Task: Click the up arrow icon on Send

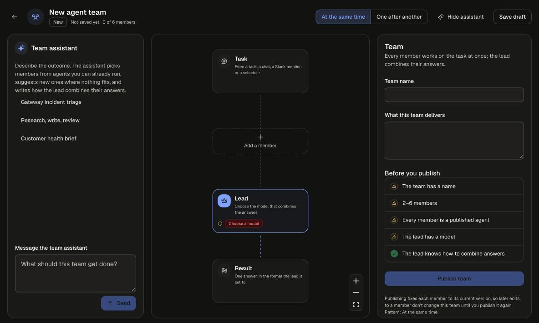Action: (x=110, y=303)
